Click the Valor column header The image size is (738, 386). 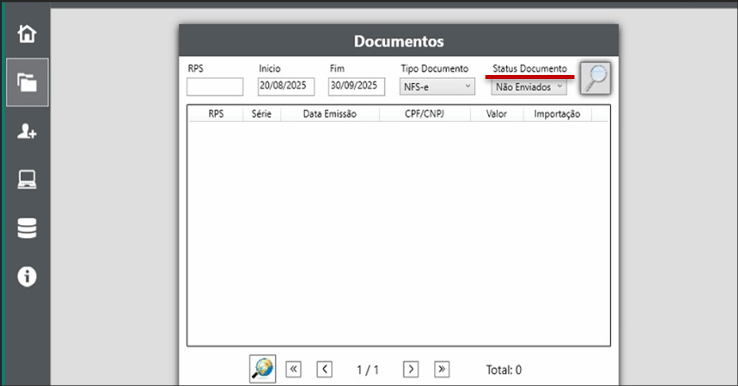[497, 114]
